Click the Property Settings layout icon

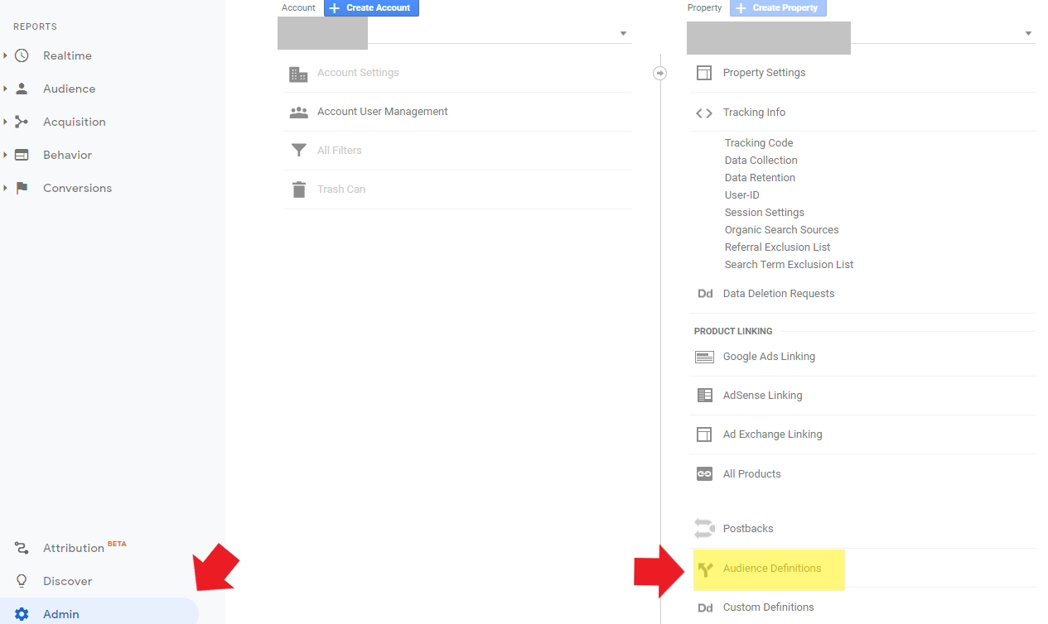pyautogui.click(x=704, y=73)
